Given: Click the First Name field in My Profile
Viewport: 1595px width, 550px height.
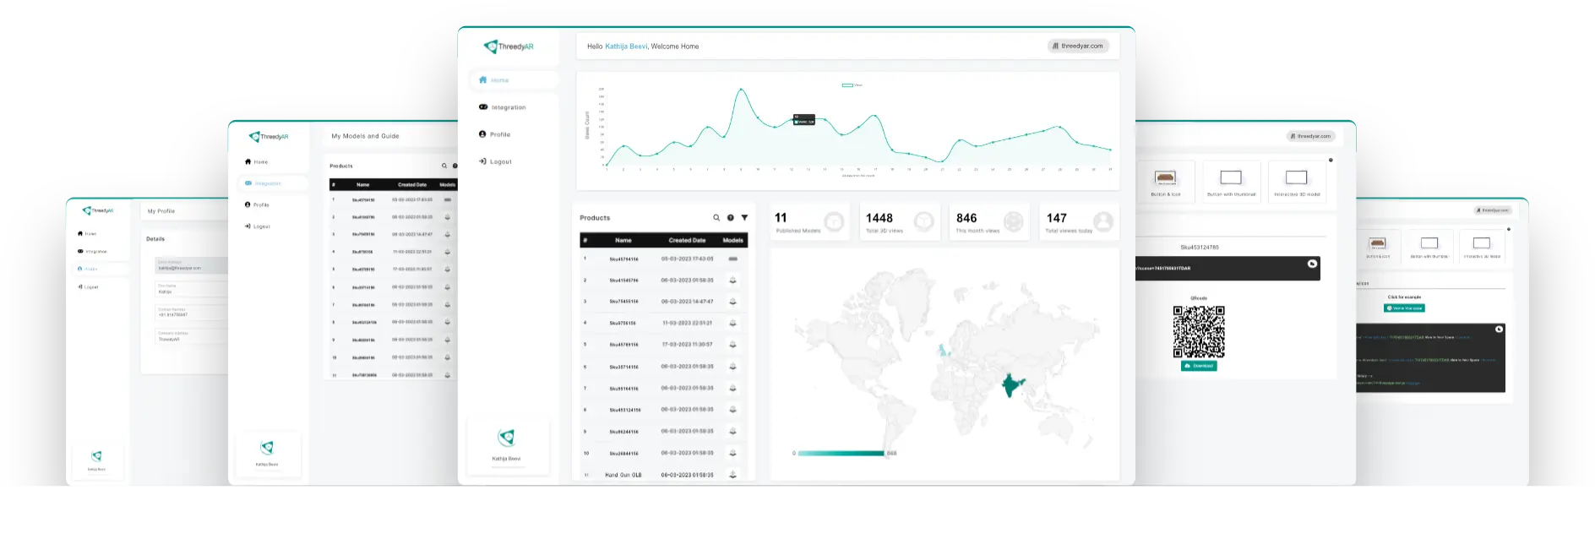Looking at the screenshot, I should point(191,289).
